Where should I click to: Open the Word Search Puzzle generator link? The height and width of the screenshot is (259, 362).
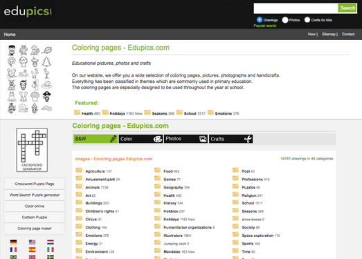click(x=35, y=195)
